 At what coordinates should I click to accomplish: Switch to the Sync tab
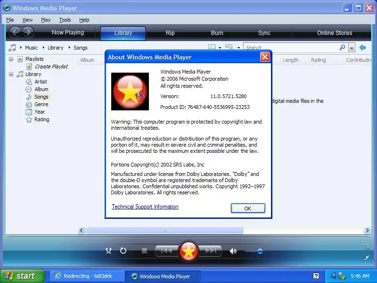tap(264, 33)
